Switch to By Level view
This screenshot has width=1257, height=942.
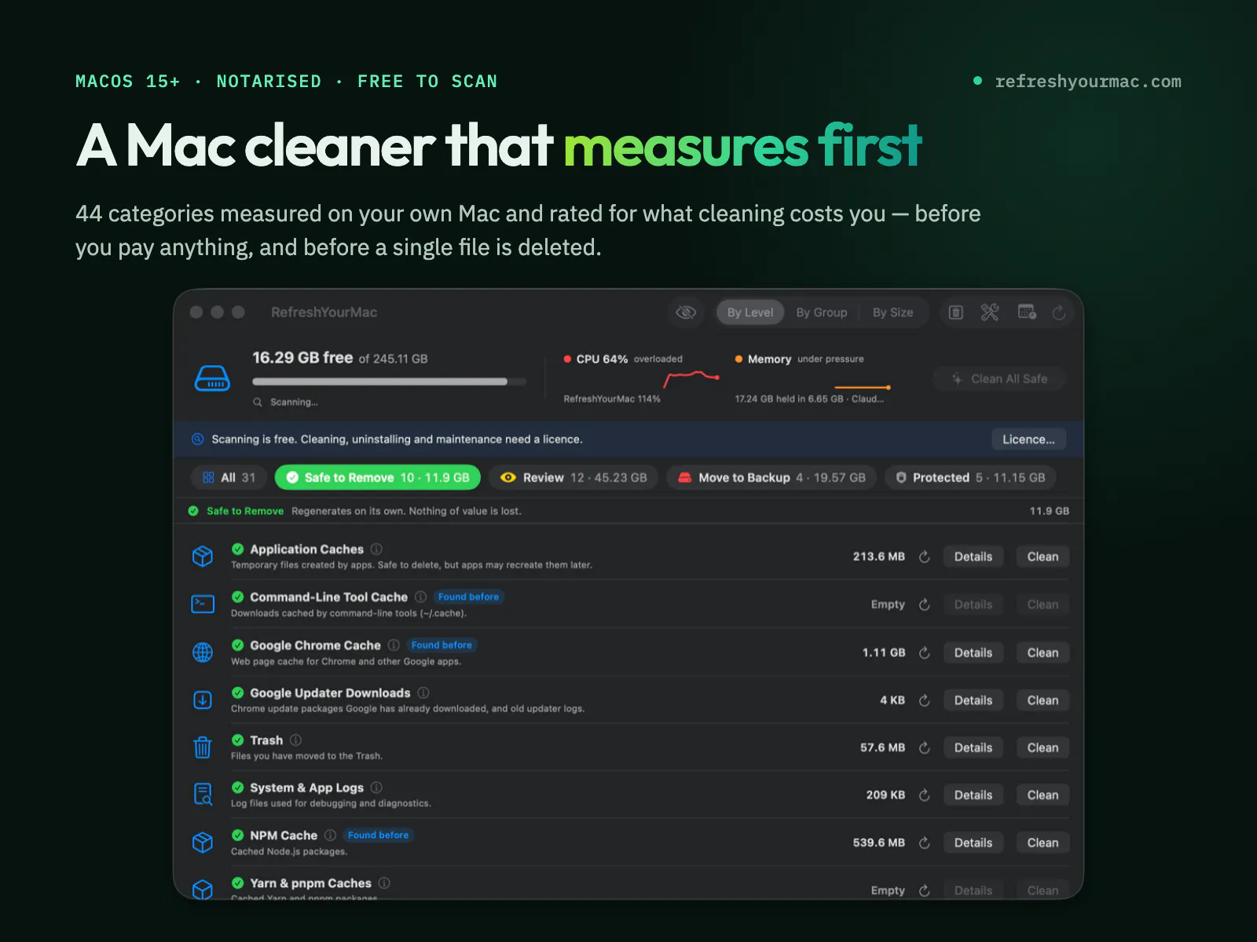(750, 312)
